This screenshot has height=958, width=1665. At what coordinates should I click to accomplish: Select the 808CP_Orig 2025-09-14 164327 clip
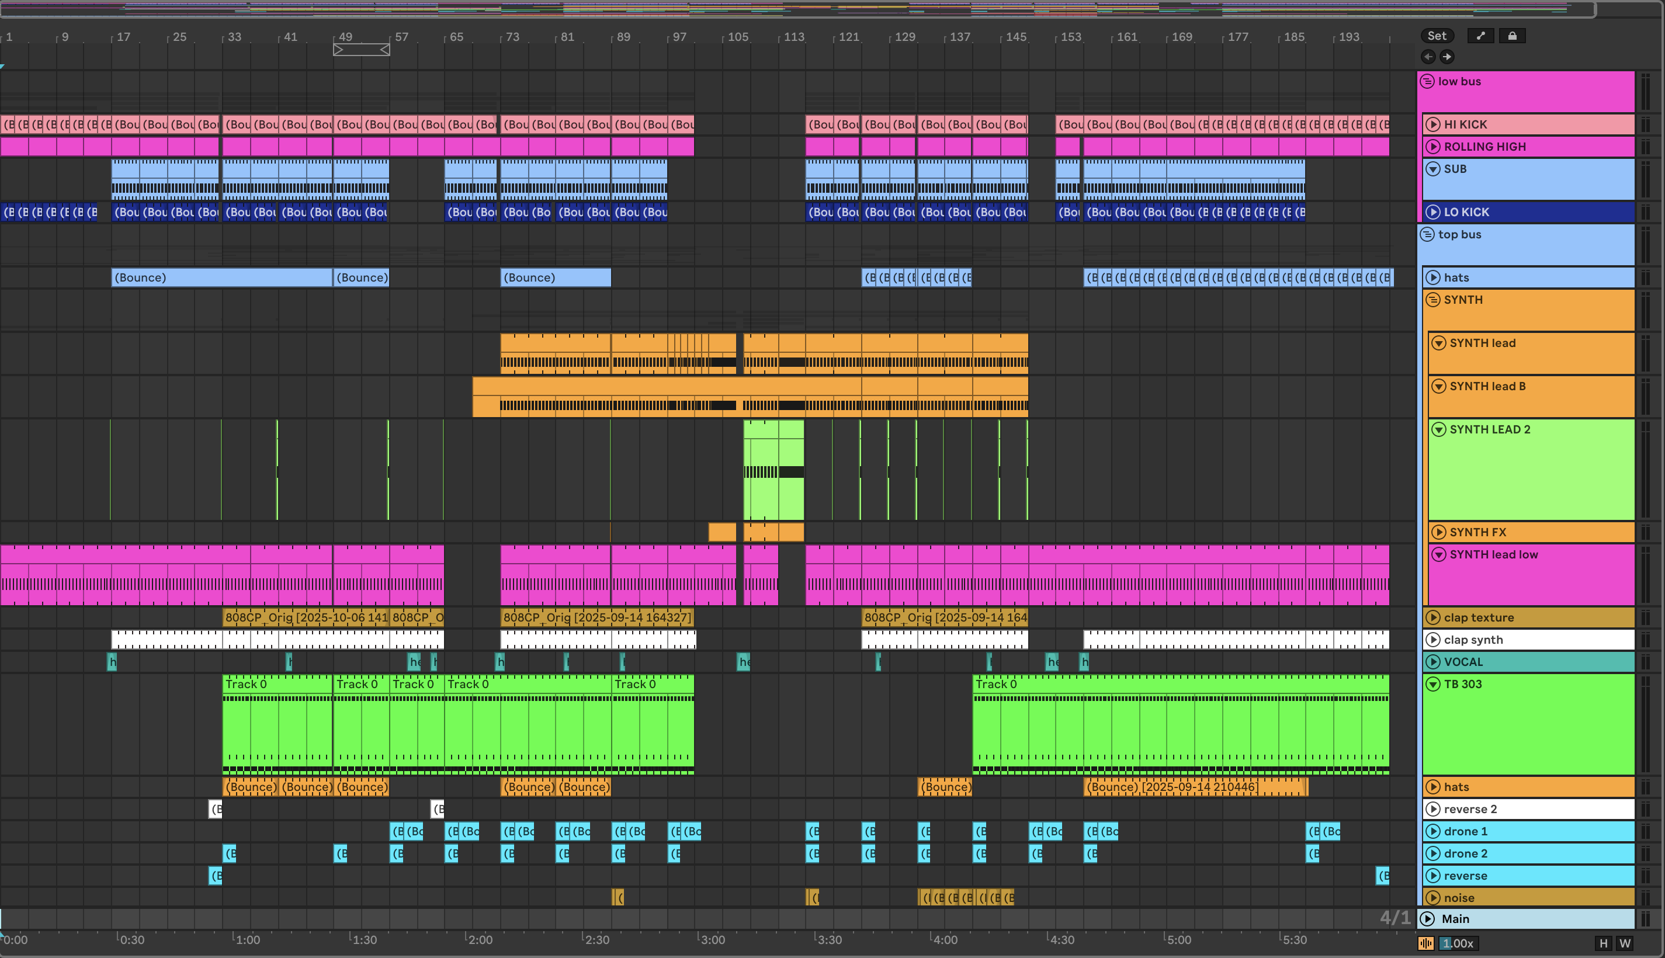pos(596,617)
